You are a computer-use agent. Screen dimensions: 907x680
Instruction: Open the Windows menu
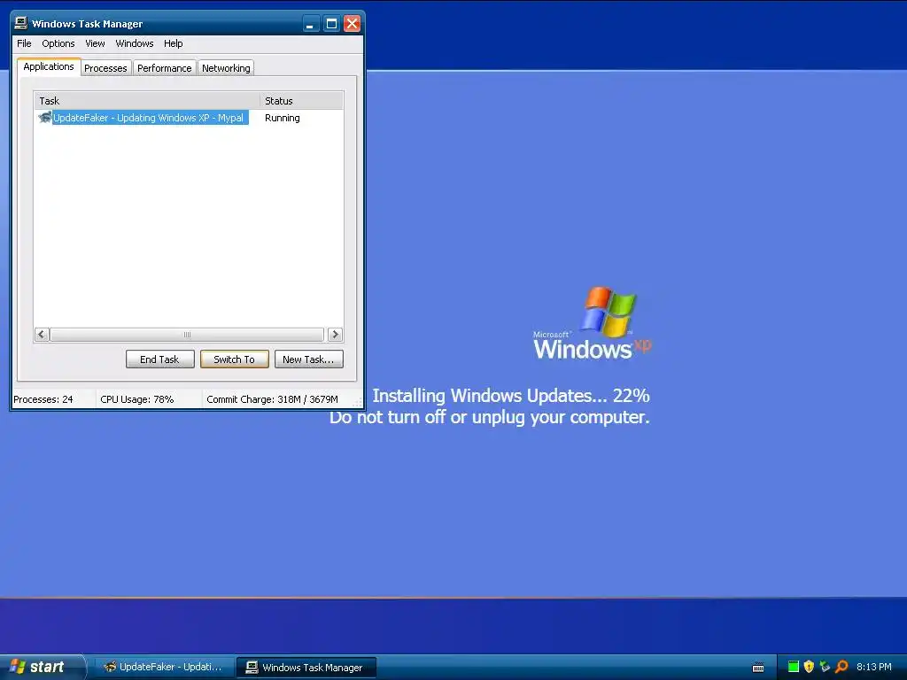tap(135, 43)
